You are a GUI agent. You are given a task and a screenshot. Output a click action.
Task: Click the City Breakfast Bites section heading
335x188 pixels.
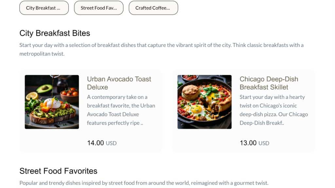click(x=55, y=33)
